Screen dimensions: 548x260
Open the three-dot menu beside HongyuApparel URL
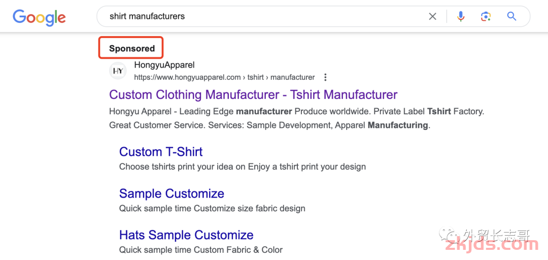click(325, 77)
